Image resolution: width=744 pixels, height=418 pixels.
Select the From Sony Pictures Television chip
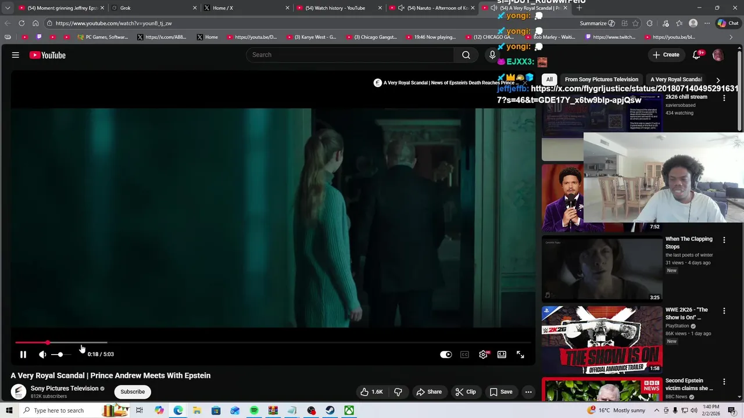(602, 80)
